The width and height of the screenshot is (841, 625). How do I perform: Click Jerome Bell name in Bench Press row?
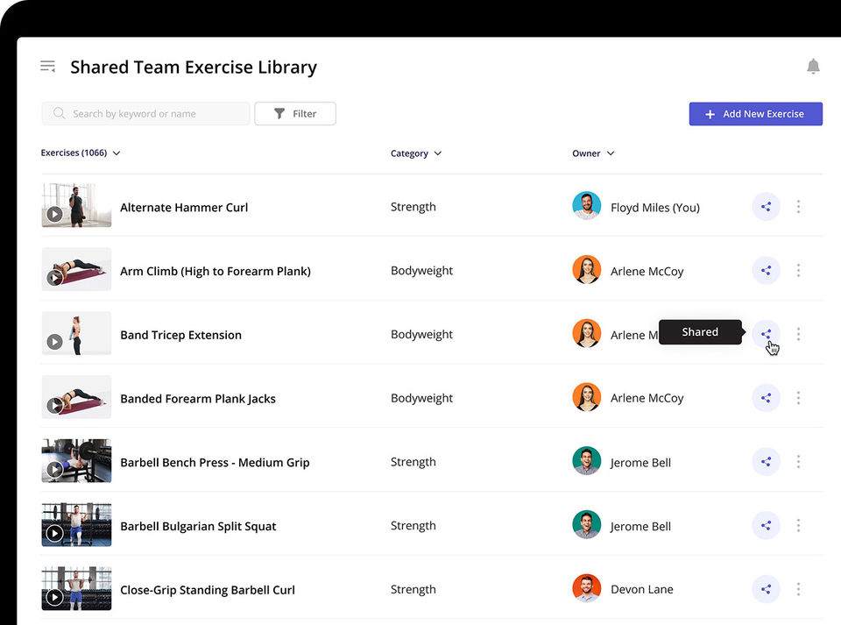[x=640, y=463]
